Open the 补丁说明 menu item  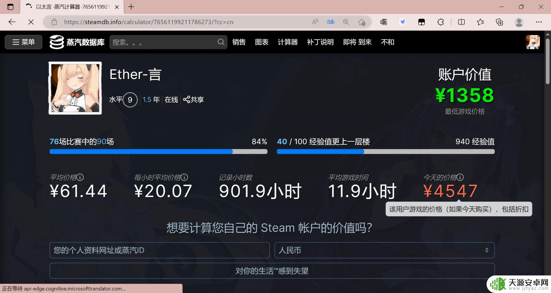click(320, 42)
